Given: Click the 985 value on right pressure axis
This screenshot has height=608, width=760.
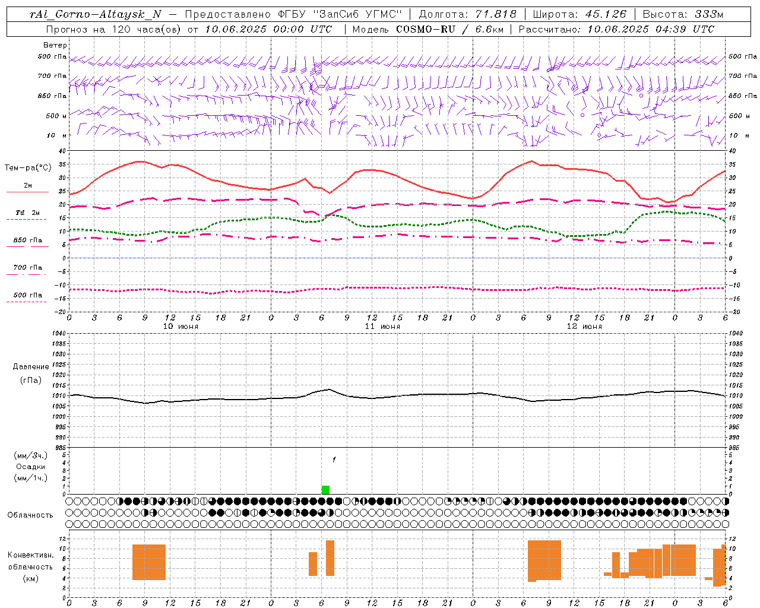Looking at the screenshot, I should pos(735,448).
